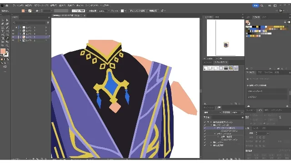Screen dimensions: 291x163
Task: Select the Type tool
Action: pos(3,31)
